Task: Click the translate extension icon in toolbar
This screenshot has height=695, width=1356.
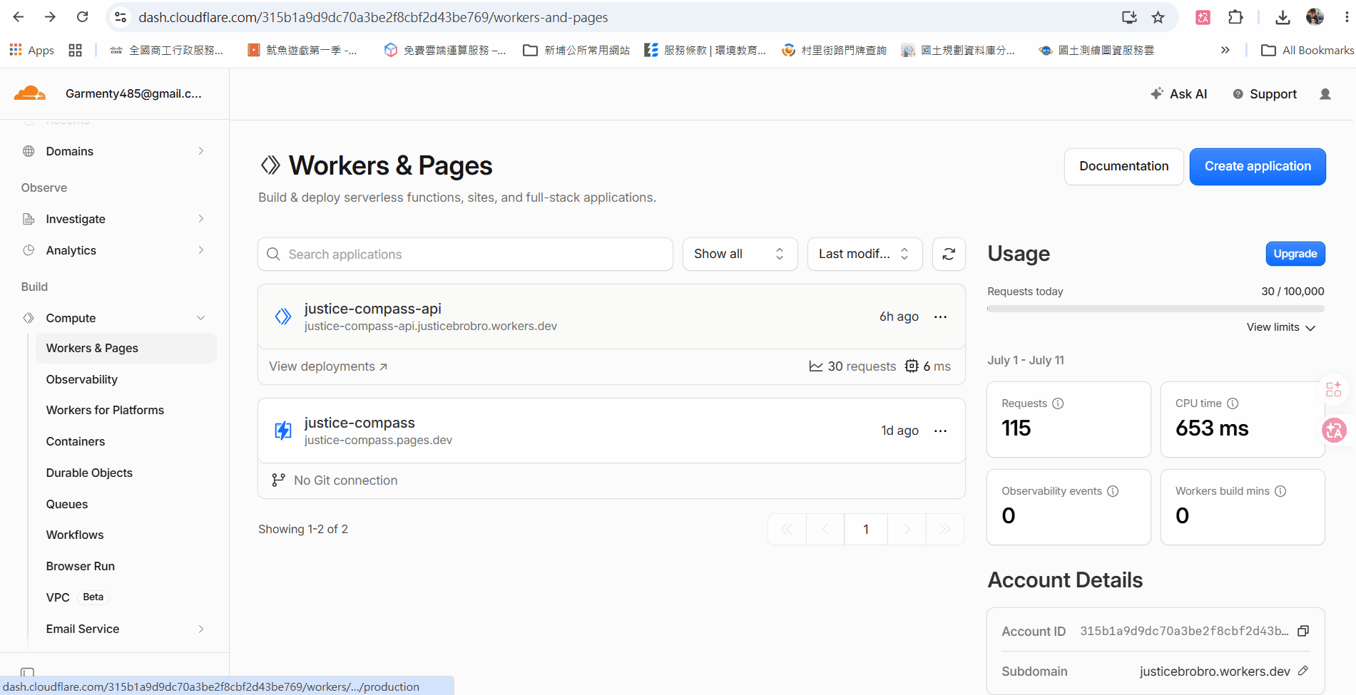Action: click(x=1203, y=17)
